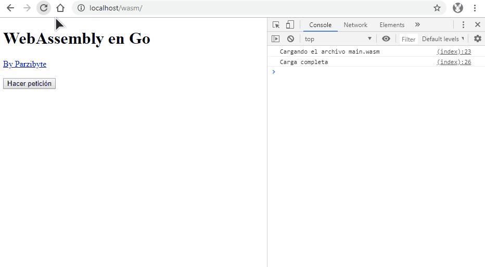Open console settings gear

(x=477, y=39)
